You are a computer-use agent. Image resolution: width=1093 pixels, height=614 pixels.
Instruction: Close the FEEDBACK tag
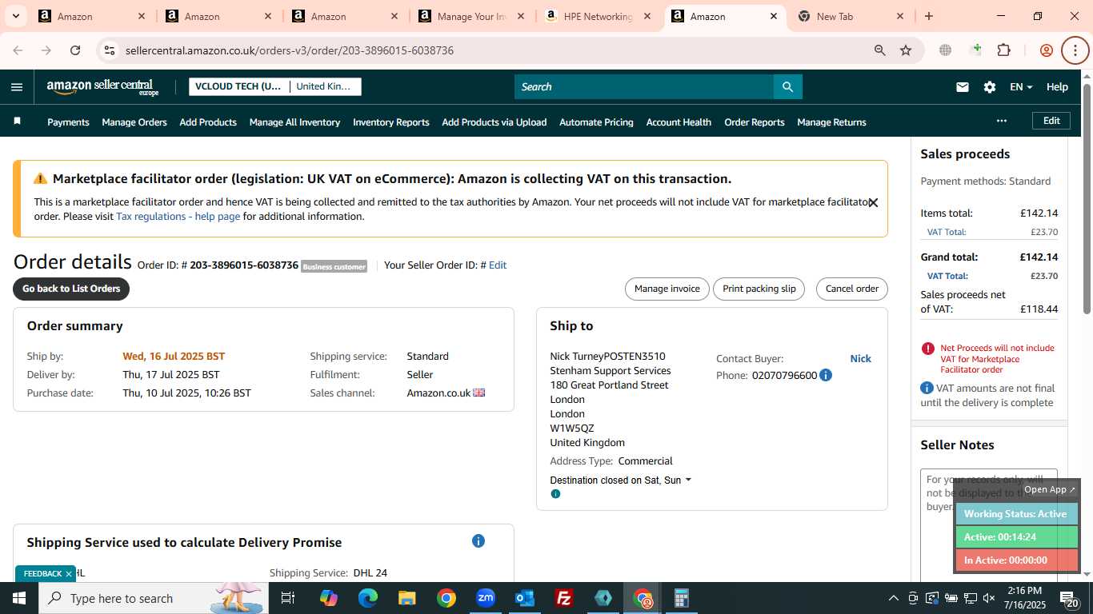click(69, 574)
